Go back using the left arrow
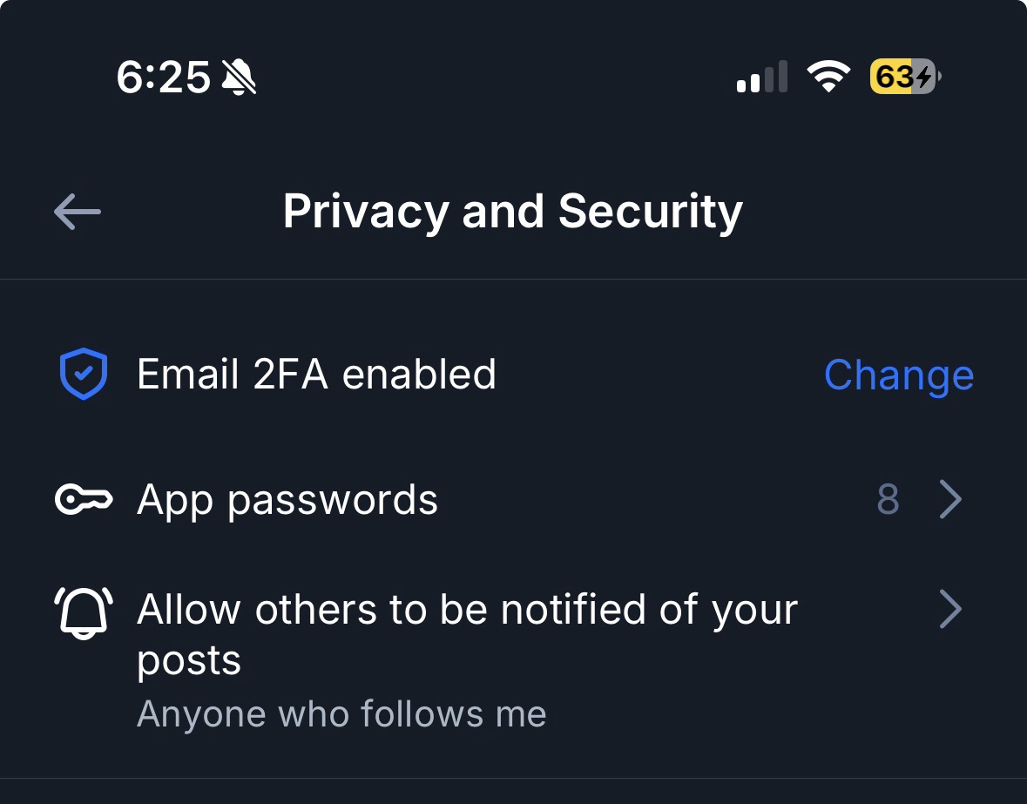The width and height of the screenshot is (1027, 804). (78, 212)
